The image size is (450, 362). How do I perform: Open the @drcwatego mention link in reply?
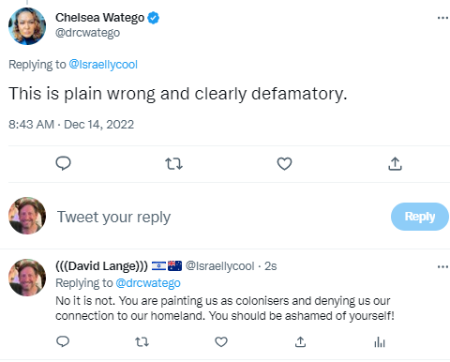[148, 283]
